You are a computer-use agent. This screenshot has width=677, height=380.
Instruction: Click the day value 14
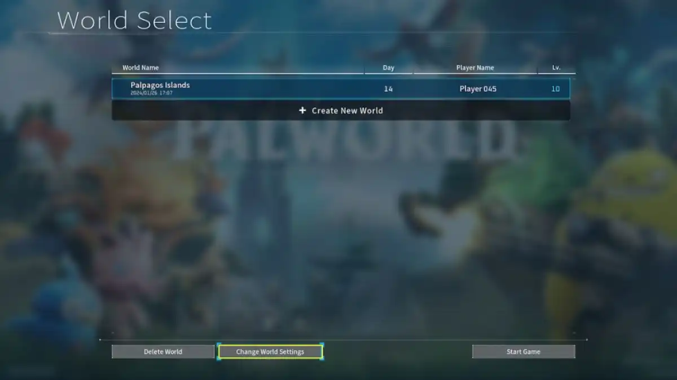[388, 89]
